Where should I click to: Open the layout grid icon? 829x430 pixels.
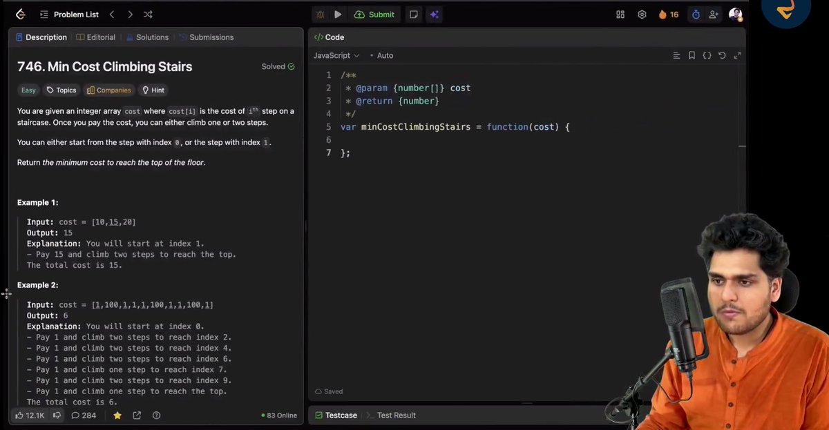pyautogui.click(x=620, y=14)
